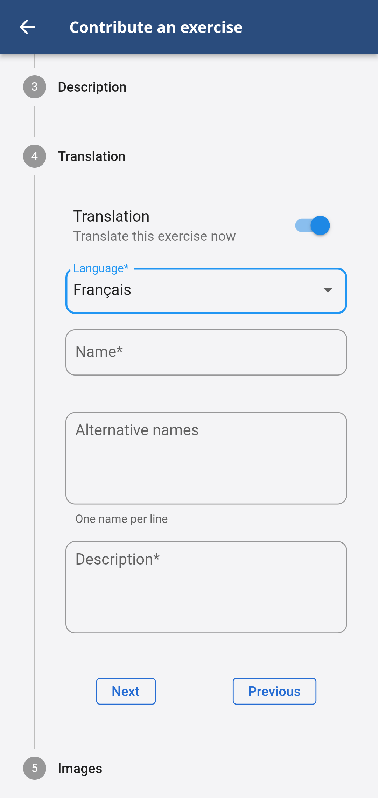This screenshot has width=378, height=798.
Task: Click the Next button
Action: coord(126,691)
